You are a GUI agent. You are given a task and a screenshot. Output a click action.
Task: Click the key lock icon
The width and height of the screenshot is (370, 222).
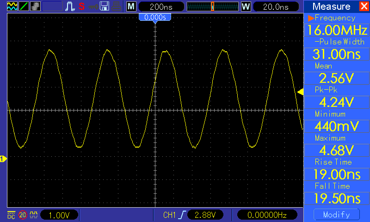coord(93,6)
